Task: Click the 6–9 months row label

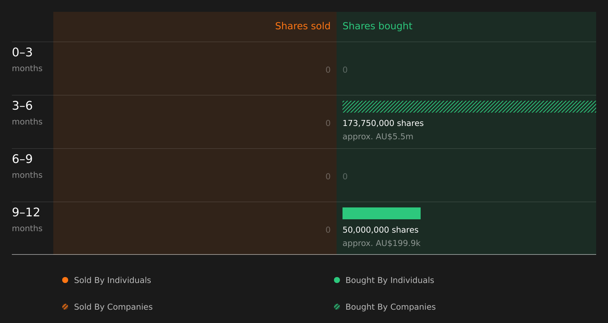Action: coord(27,166)
